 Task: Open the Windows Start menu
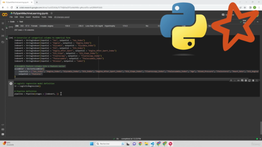tap(92, 144)
